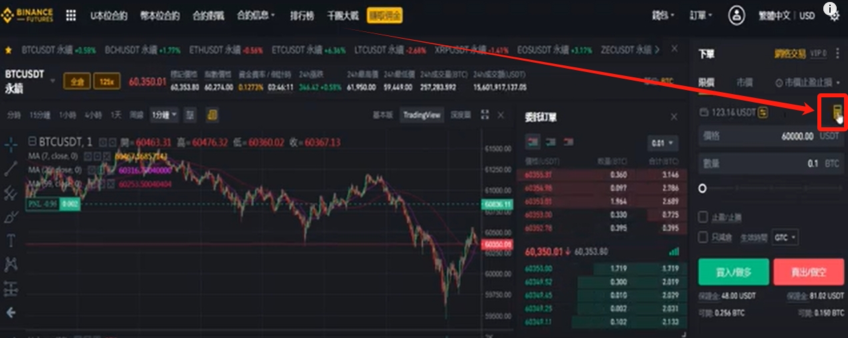Click the yellow transfer icon next to 123.16 USDT
Image resolution: width=848 pixels, height=338 pixels.
(763, 113)
